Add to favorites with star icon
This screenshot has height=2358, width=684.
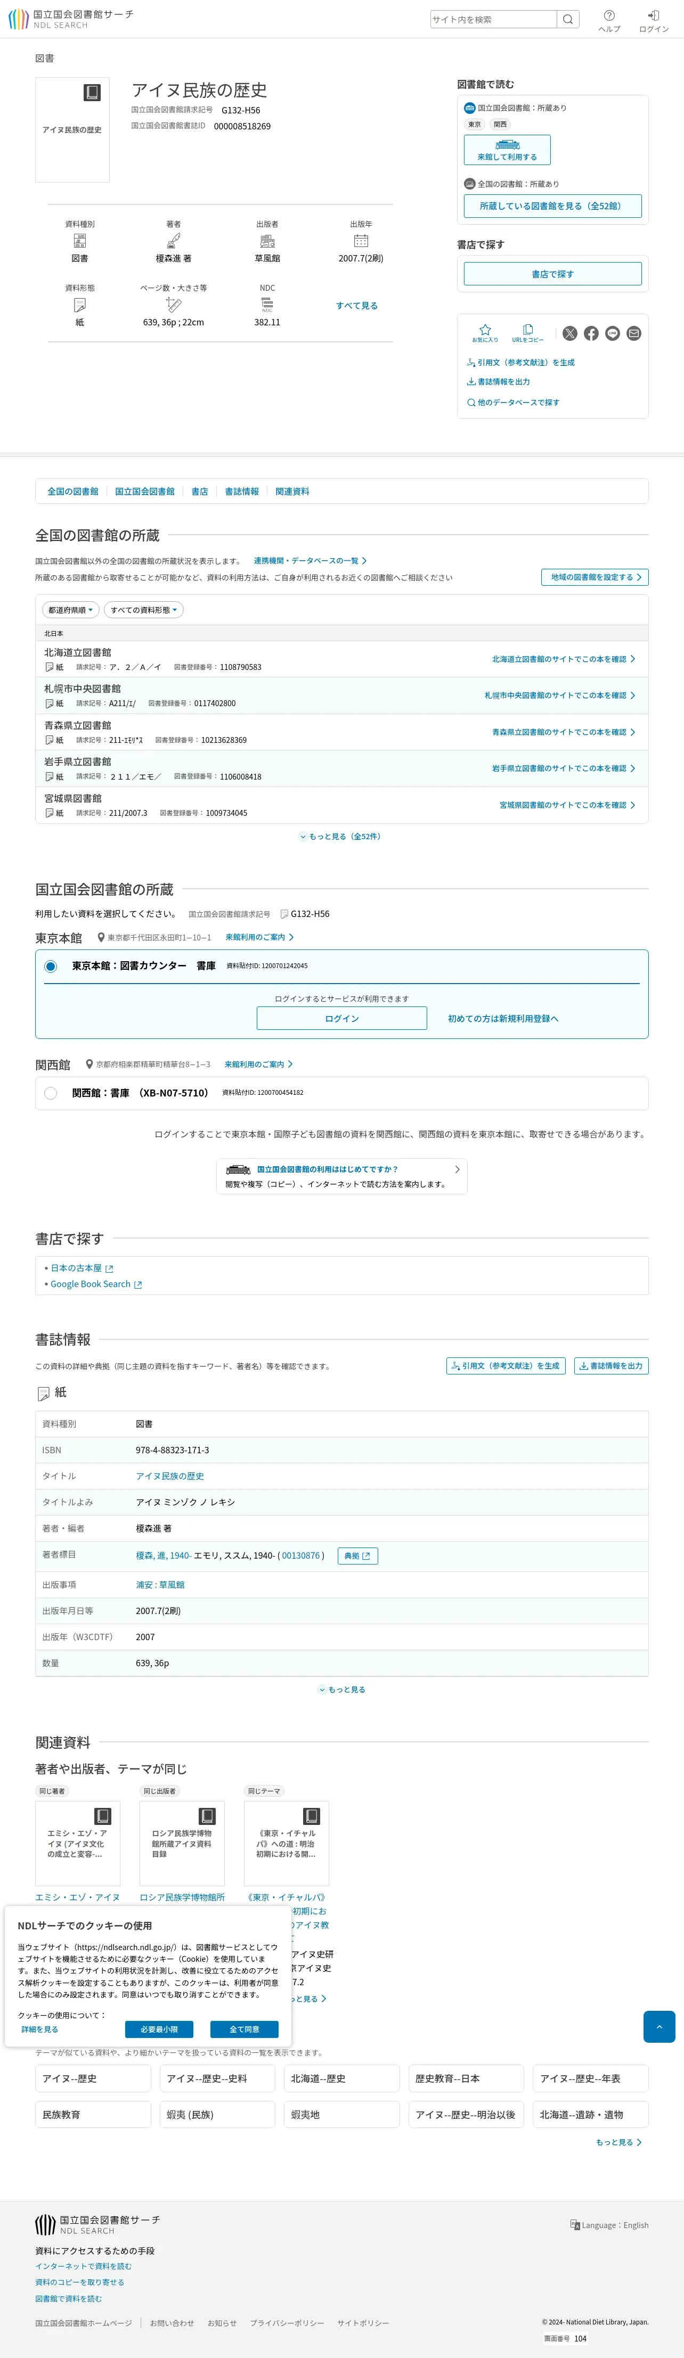pos(485,333)
